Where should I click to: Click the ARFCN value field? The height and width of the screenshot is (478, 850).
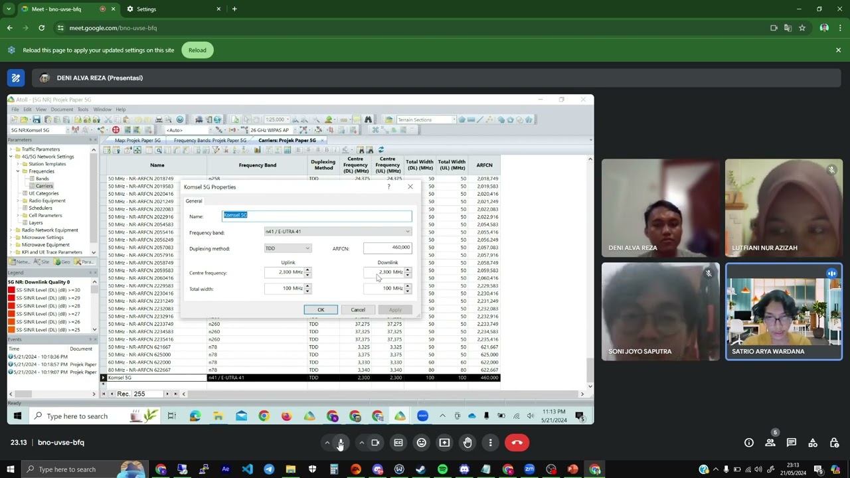(x=388, y=248)
